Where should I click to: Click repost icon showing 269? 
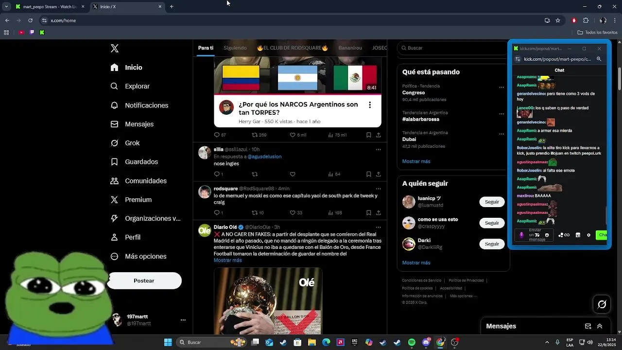tap(255, 135)
